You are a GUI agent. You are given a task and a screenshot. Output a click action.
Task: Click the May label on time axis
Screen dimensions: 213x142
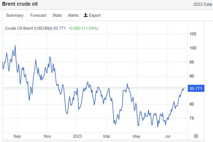137,136
